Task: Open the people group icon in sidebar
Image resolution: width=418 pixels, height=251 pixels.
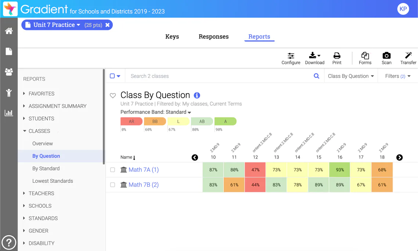Action: tap(9, 72)
